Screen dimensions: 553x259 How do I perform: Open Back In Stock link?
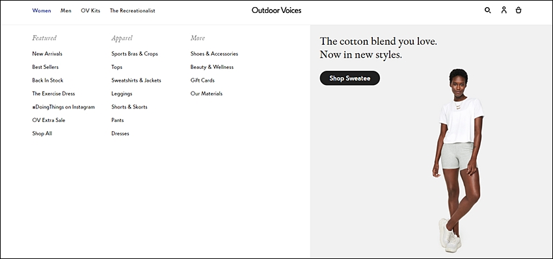tap(47, 80)
